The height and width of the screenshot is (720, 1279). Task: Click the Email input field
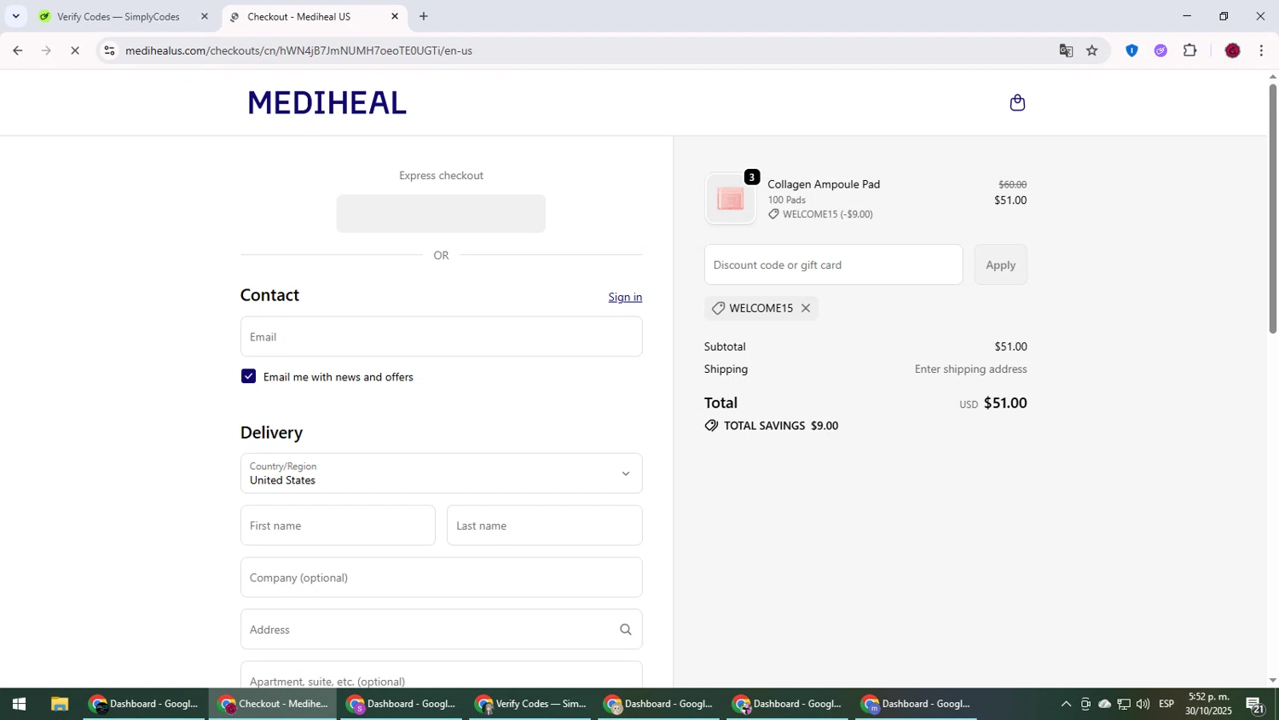click(x=441, y=337)
